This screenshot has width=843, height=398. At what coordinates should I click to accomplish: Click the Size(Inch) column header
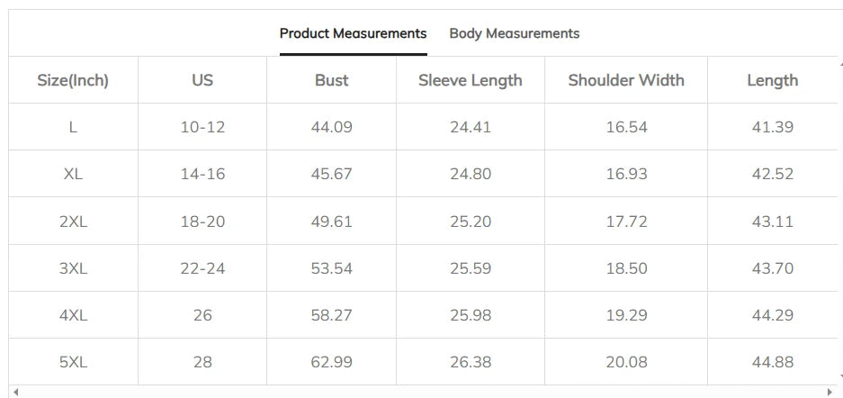pos(73,80)
